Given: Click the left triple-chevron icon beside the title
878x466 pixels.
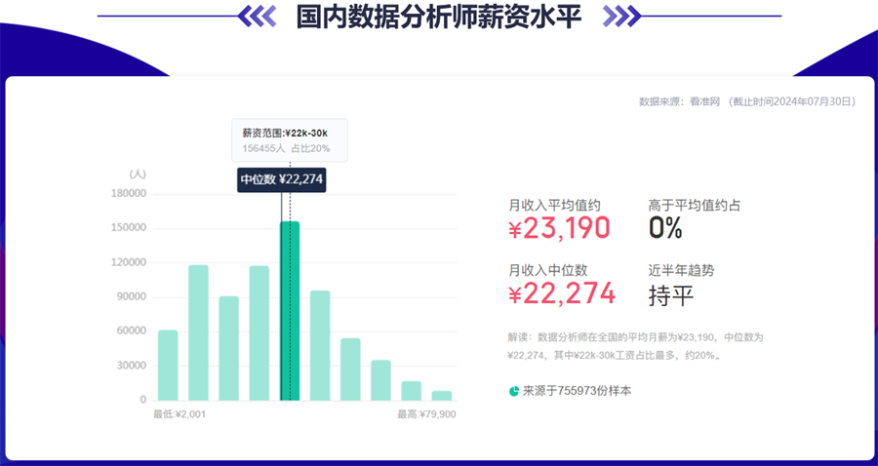Looking at the screenshot, I should [258, 16].
